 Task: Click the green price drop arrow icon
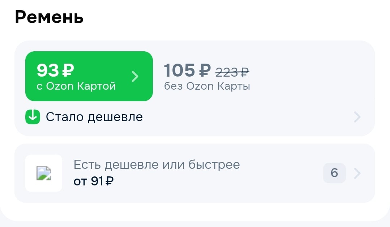[32, 117]
